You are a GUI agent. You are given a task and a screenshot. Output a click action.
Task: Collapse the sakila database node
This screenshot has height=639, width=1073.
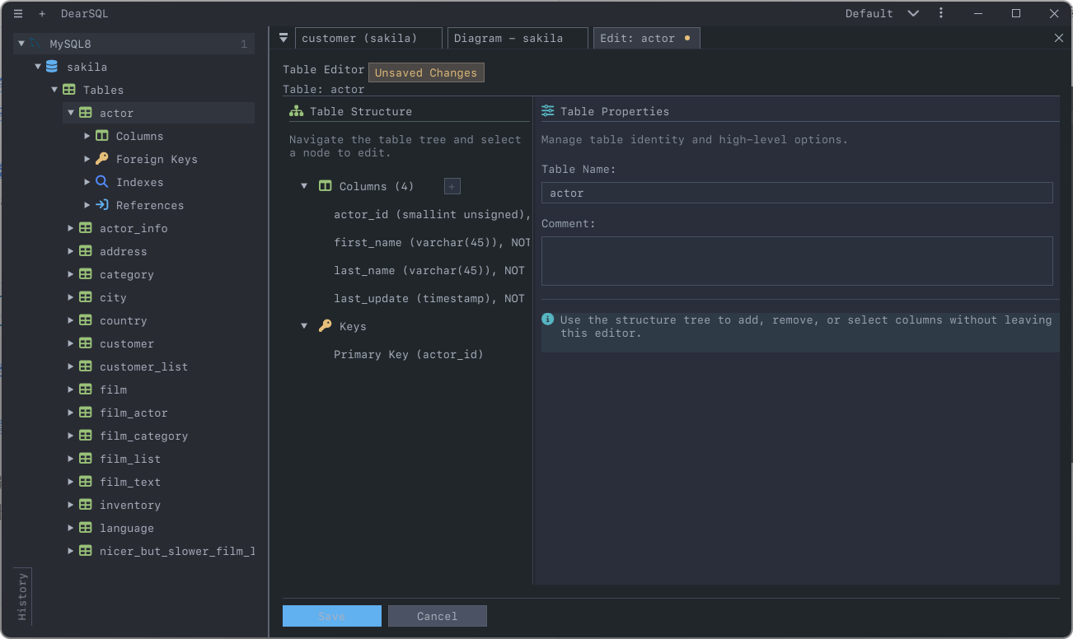(x=38, y=67)
